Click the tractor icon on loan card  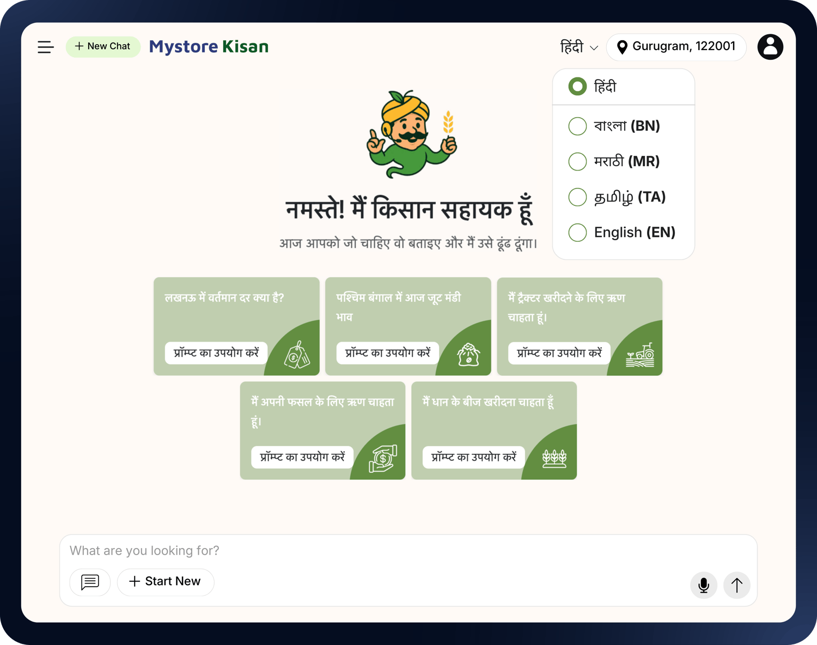(x=640, y=355)
